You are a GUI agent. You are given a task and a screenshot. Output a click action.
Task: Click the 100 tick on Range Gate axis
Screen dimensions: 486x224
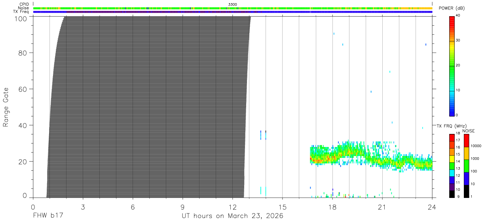coord(21,19)
